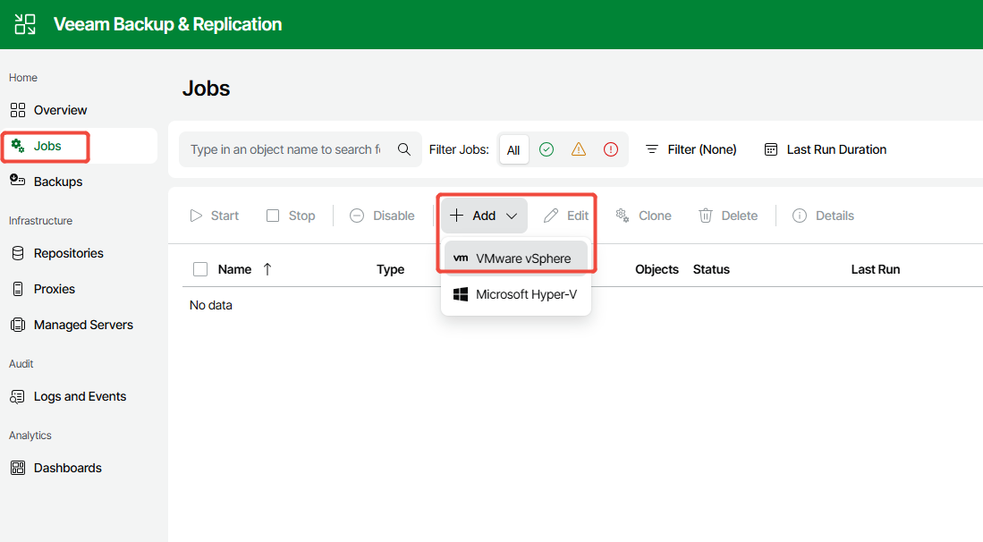The width and height of the screenshot is (983, 542).
Task: Click the Clone gears icon
Action: 623,216
